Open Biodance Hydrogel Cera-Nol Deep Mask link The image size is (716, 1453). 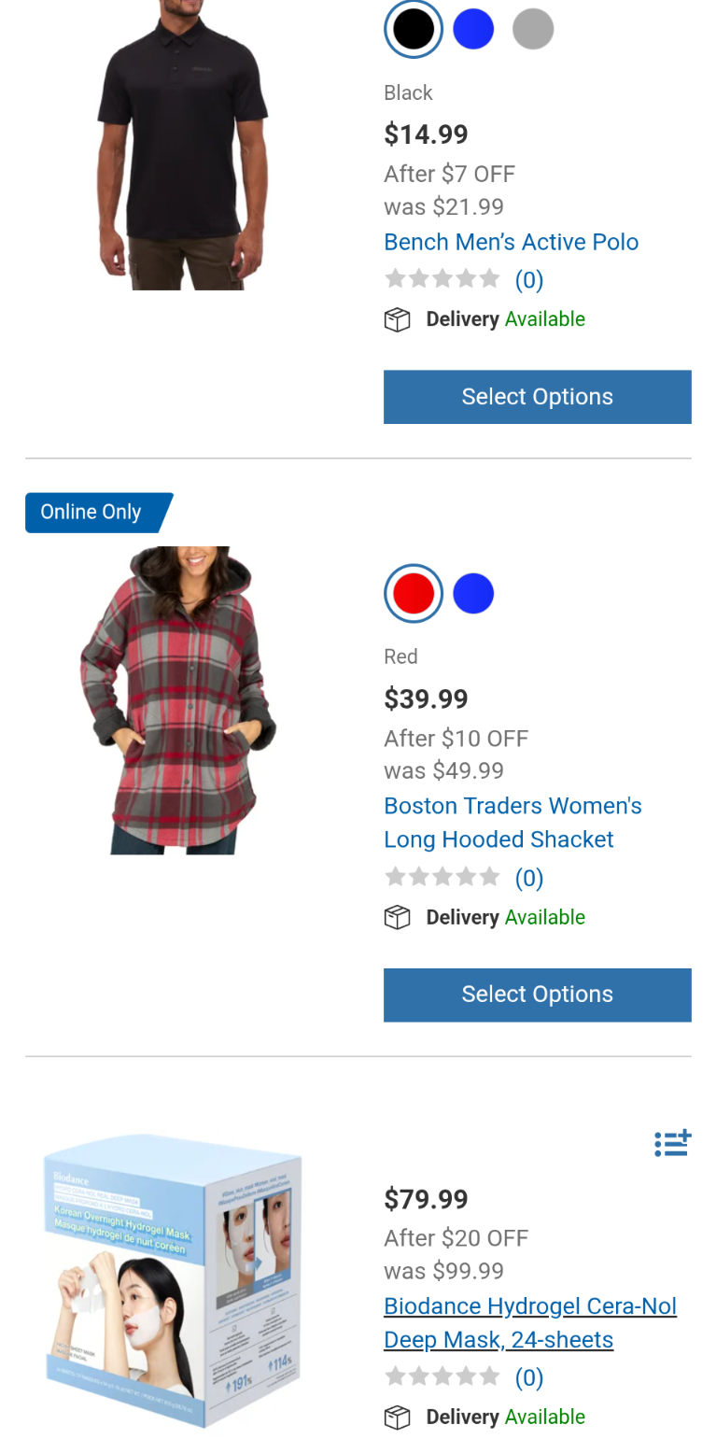[x=530, y=1323]
